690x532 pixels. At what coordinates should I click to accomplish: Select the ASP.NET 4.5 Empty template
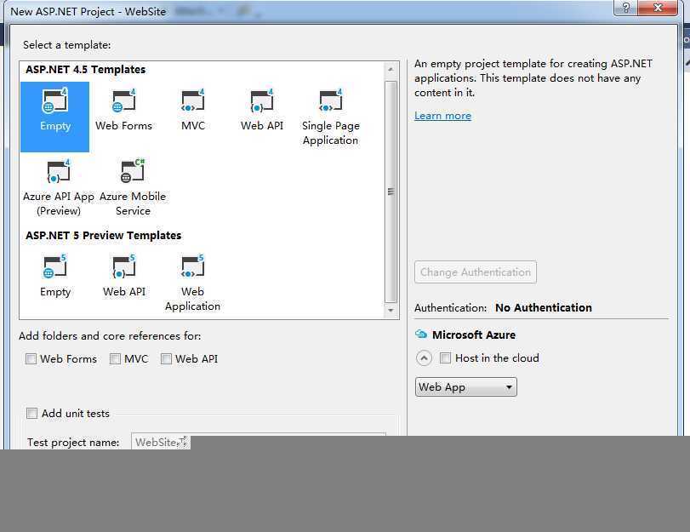[55, 117]
